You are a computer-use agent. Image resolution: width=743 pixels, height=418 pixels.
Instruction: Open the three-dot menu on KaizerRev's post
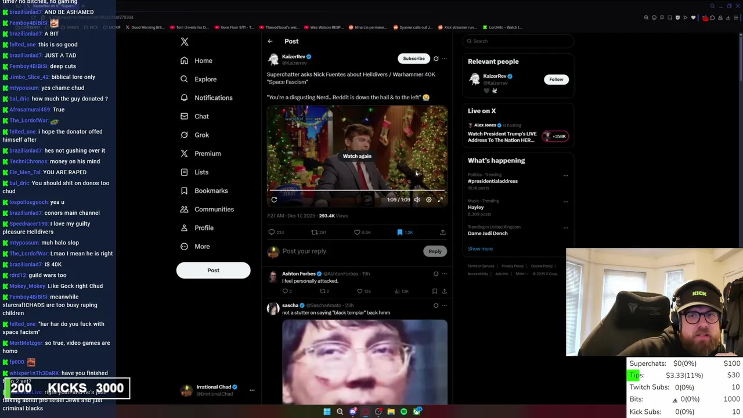(x=445, y=59)
